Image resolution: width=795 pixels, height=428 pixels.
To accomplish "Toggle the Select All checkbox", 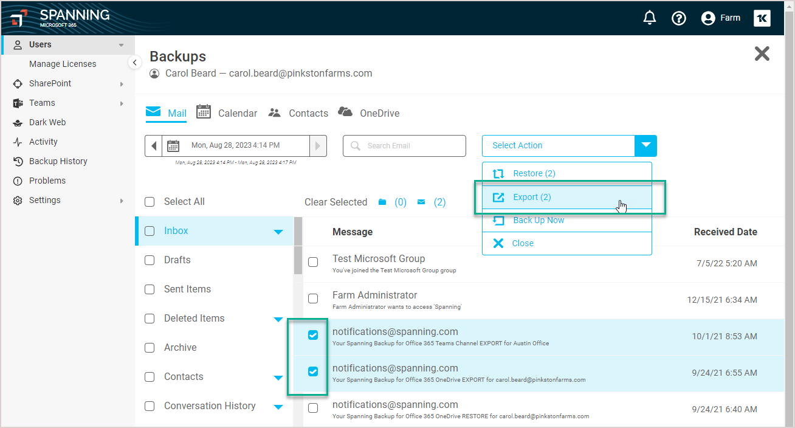I will click(150, 202).
